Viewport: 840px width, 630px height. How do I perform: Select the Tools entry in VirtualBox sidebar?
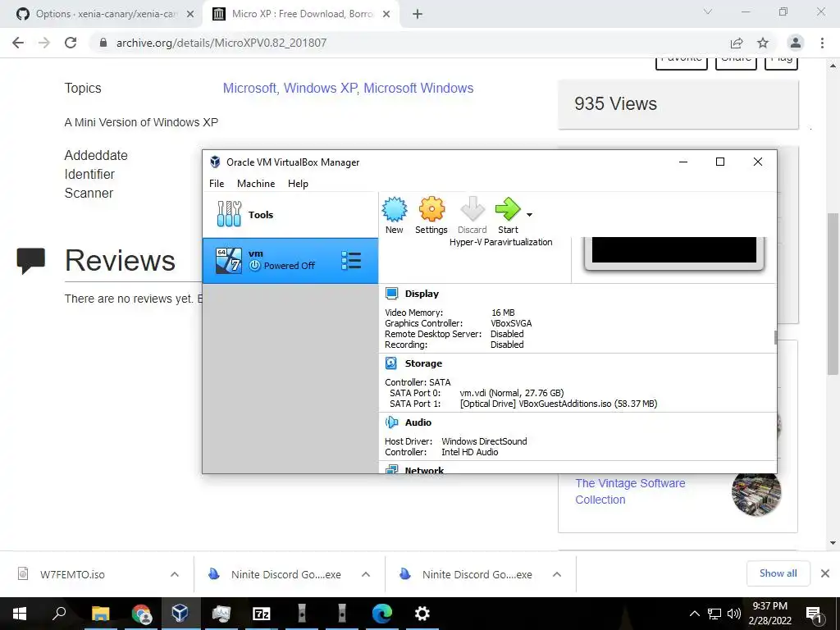click(x=290, y=215)
